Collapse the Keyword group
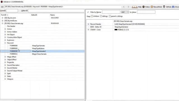Screen dimensions: 179x101 pos(5,43)
